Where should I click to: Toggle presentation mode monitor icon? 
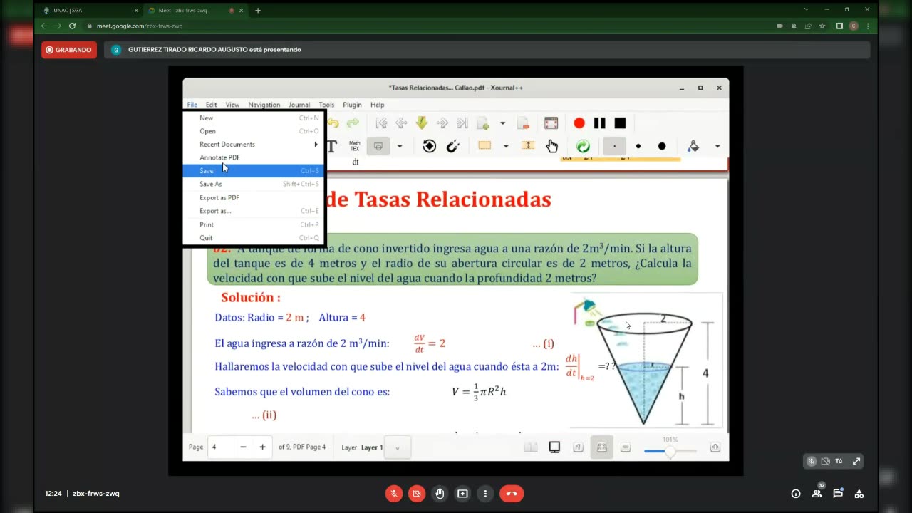pos(554,447)
